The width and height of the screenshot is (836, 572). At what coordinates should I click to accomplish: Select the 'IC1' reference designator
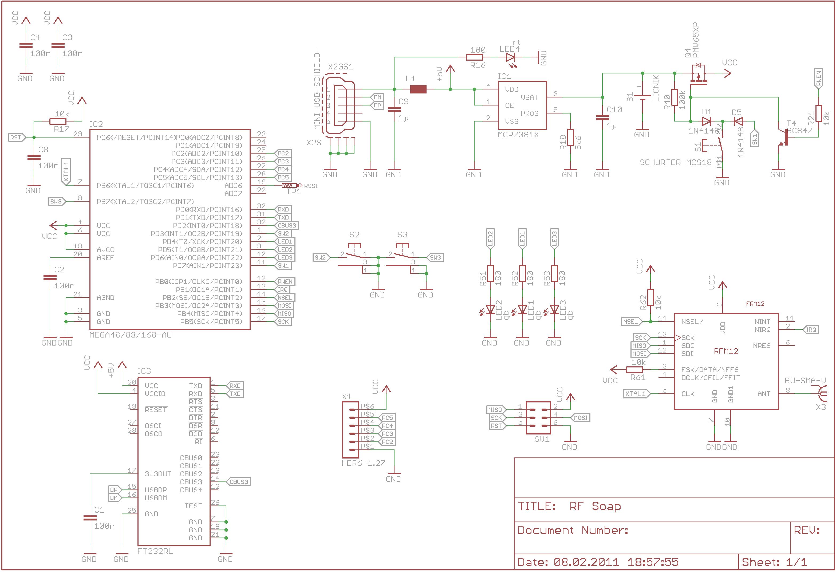coord(504,76)
